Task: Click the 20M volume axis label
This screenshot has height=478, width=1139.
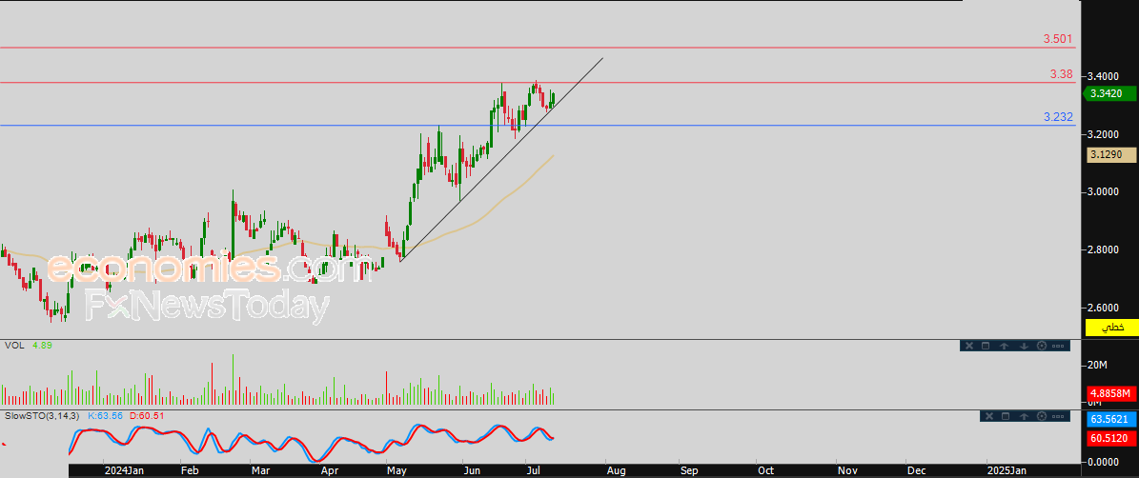Action: tap(1097, 364)
